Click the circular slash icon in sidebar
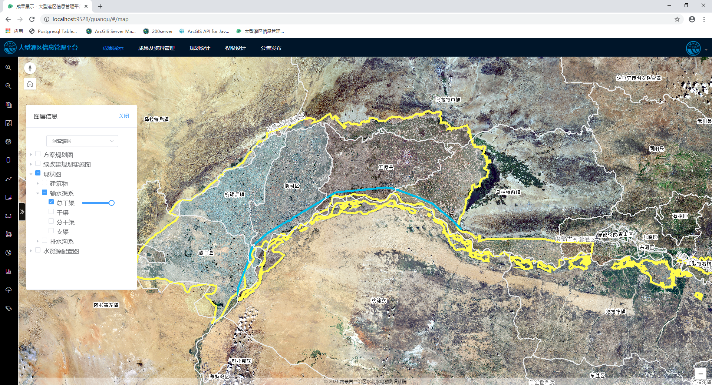712x385 pixels. point(8,253)
